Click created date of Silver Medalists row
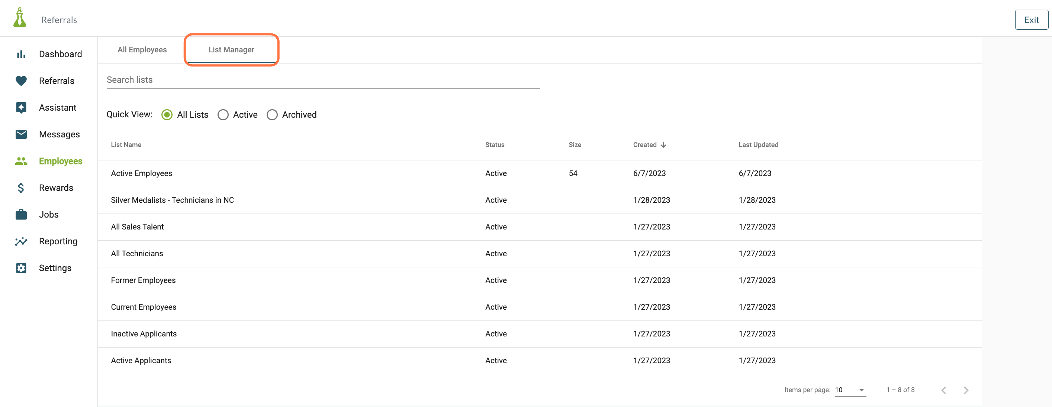The image size is (1052, 407). point(652,200)
